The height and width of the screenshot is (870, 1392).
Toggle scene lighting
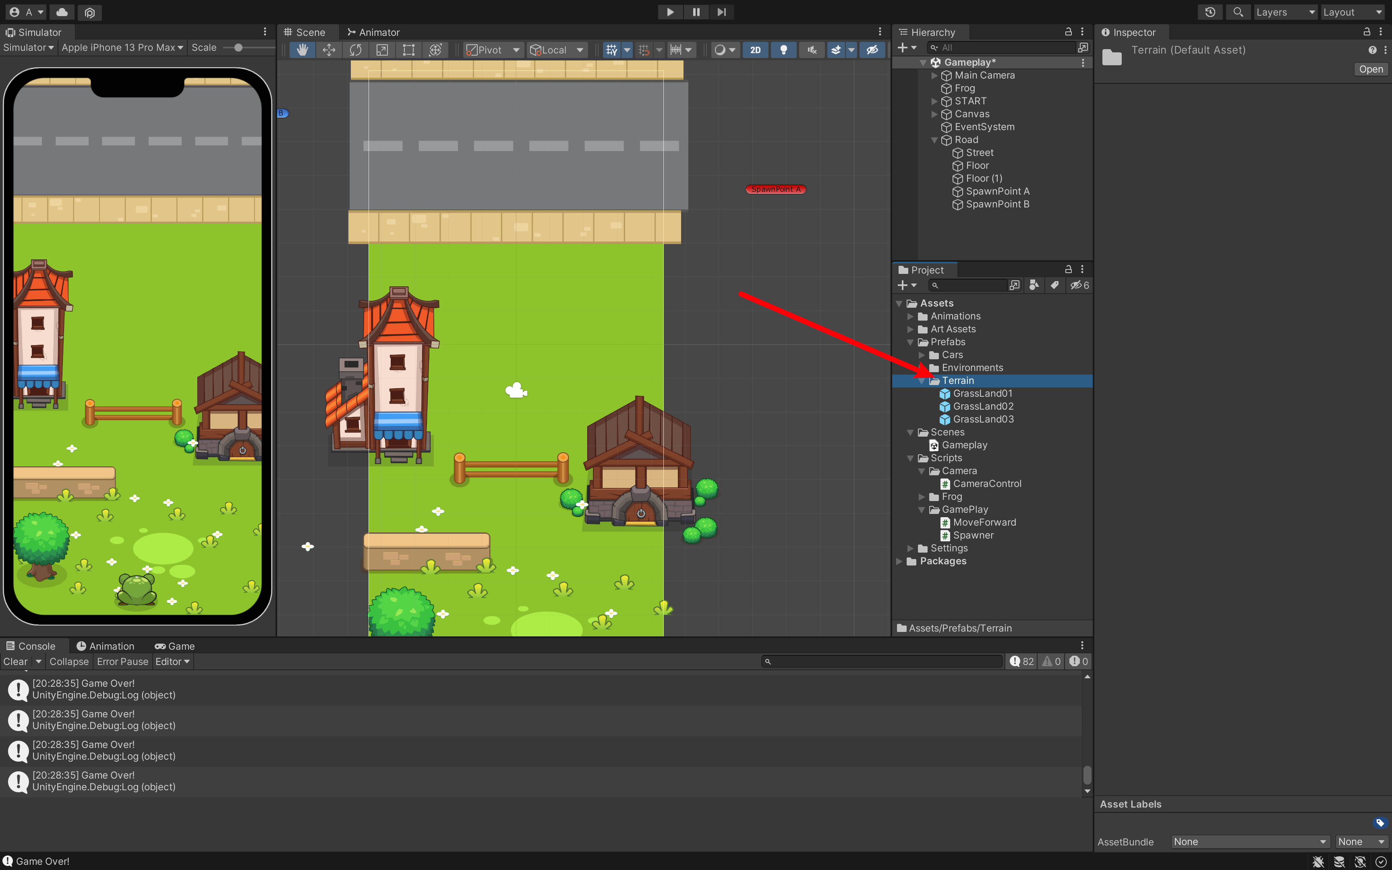pos(783,50)
